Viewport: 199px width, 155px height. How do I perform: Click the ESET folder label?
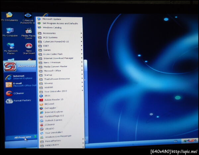46,46
